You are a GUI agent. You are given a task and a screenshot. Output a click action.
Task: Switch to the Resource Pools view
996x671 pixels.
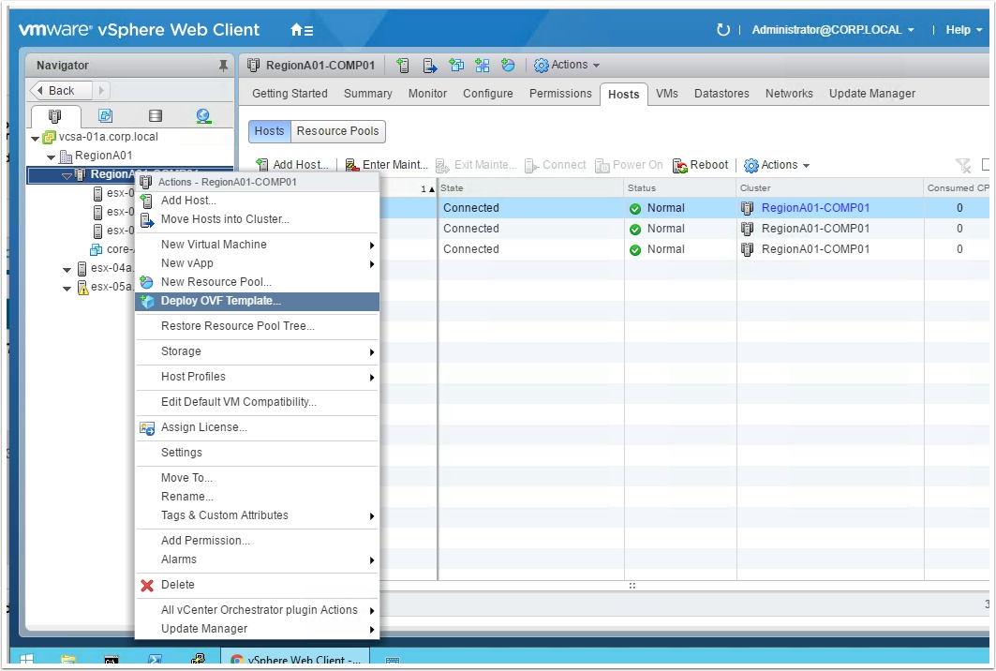click(x=337, y=131)
